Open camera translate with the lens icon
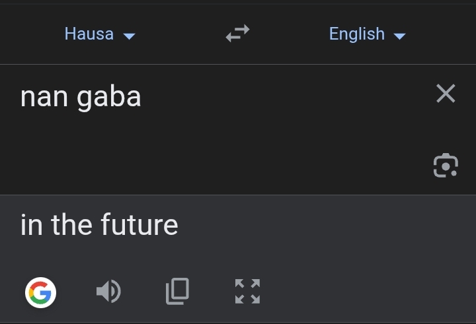The width and height of the screenshot is (476, 324). pyautogui.click(x=446, y=165)
